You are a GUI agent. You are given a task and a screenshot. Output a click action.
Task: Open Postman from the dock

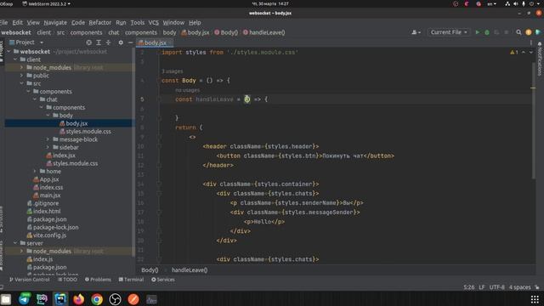133,298
